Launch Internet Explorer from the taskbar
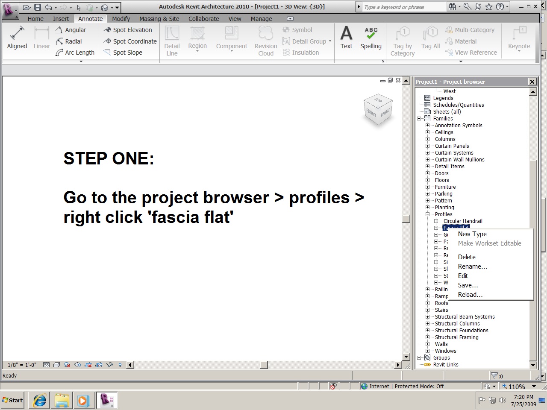 coord(40,400)
